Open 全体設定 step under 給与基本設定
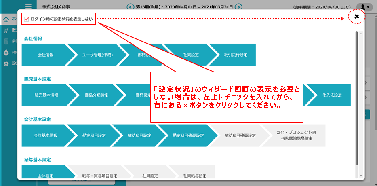The image size is (377, 186). [x=46, y=172]
